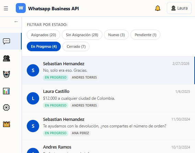Click the L avatar for Laura Castillo
Image resolution: width=195 pixels, height=153 pixels.
coord(33,98)
